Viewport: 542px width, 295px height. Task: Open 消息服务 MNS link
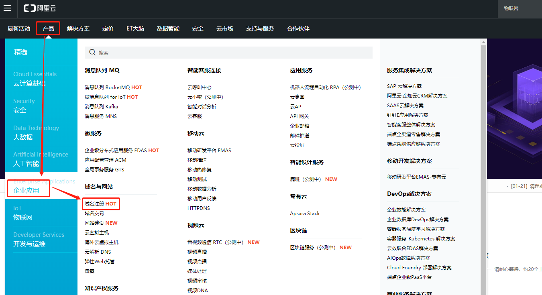click(101, 116)
